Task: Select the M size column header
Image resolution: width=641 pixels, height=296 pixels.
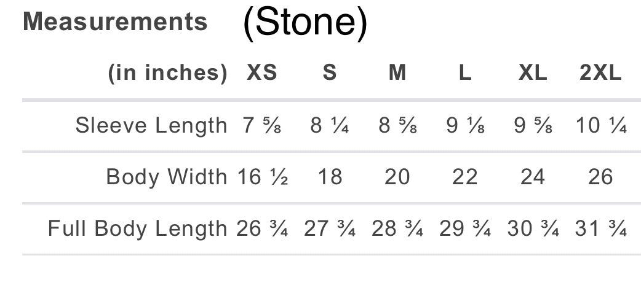Action: click(x=397, y=73)
